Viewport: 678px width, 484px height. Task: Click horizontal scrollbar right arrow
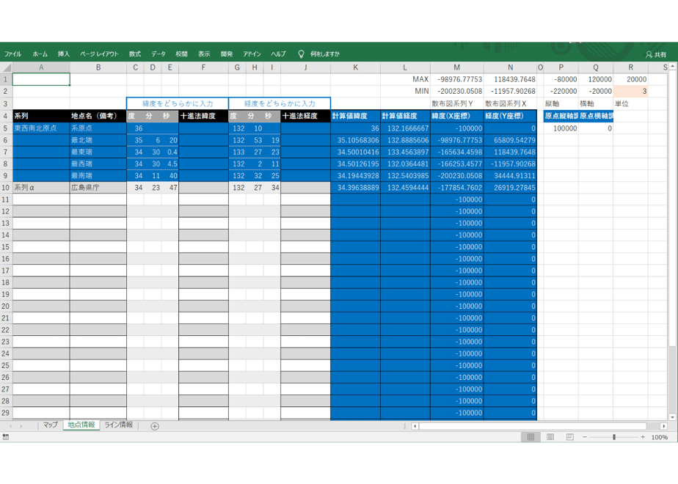[664, 426]
